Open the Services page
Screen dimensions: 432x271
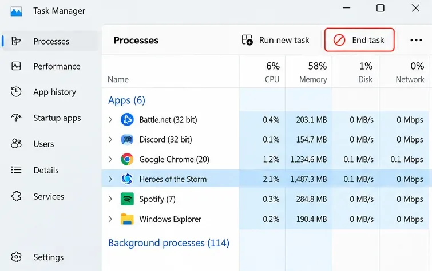point(49,196)
